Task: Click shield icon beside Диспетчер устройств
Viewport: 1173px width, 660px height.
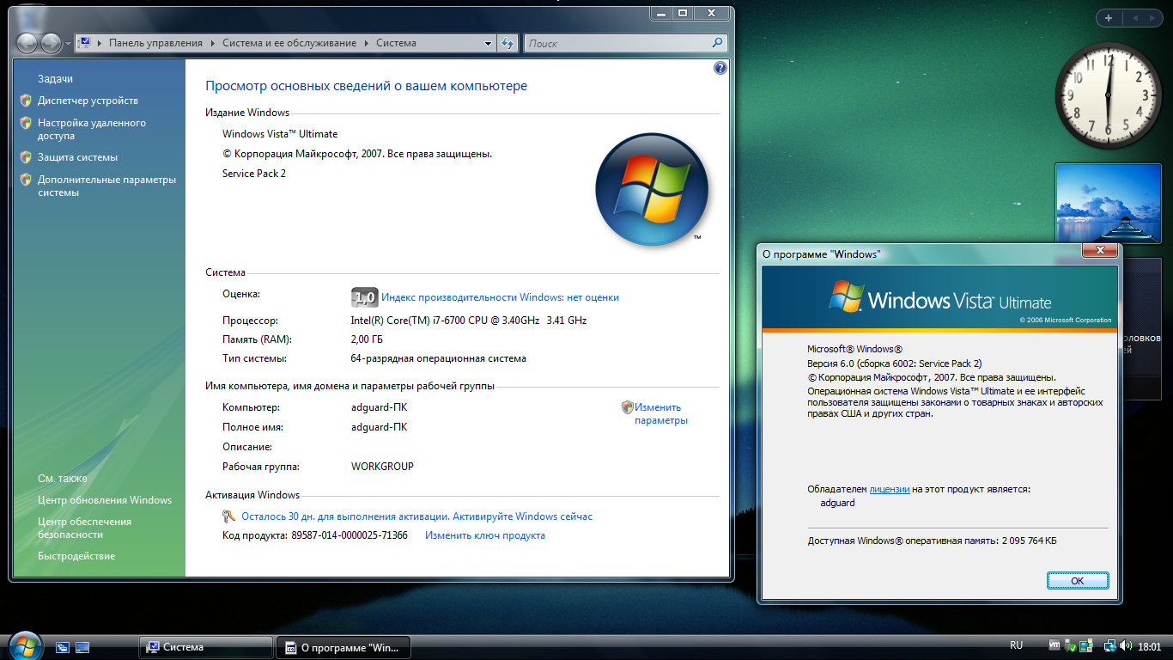Action: pos(25,101)
